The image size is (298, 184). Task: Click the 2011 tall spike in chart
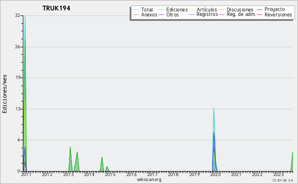pos(25,93)
